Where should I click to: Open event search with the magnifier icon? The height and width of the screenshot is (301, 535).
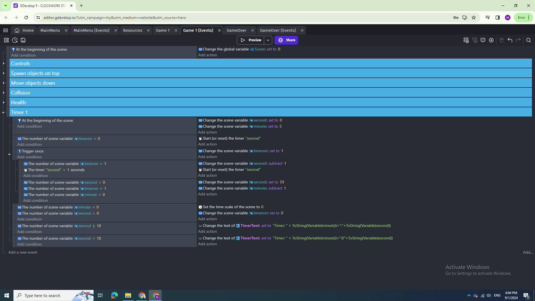pyautogui.click(x=528, y=40)
